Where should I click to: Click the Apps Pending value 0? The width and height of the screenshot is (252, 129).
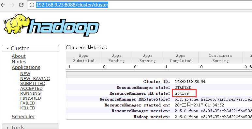pos(104,67)
